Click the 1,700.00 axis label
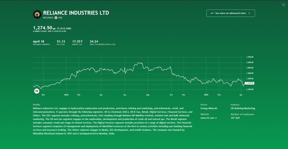 [x=250, y=57]
